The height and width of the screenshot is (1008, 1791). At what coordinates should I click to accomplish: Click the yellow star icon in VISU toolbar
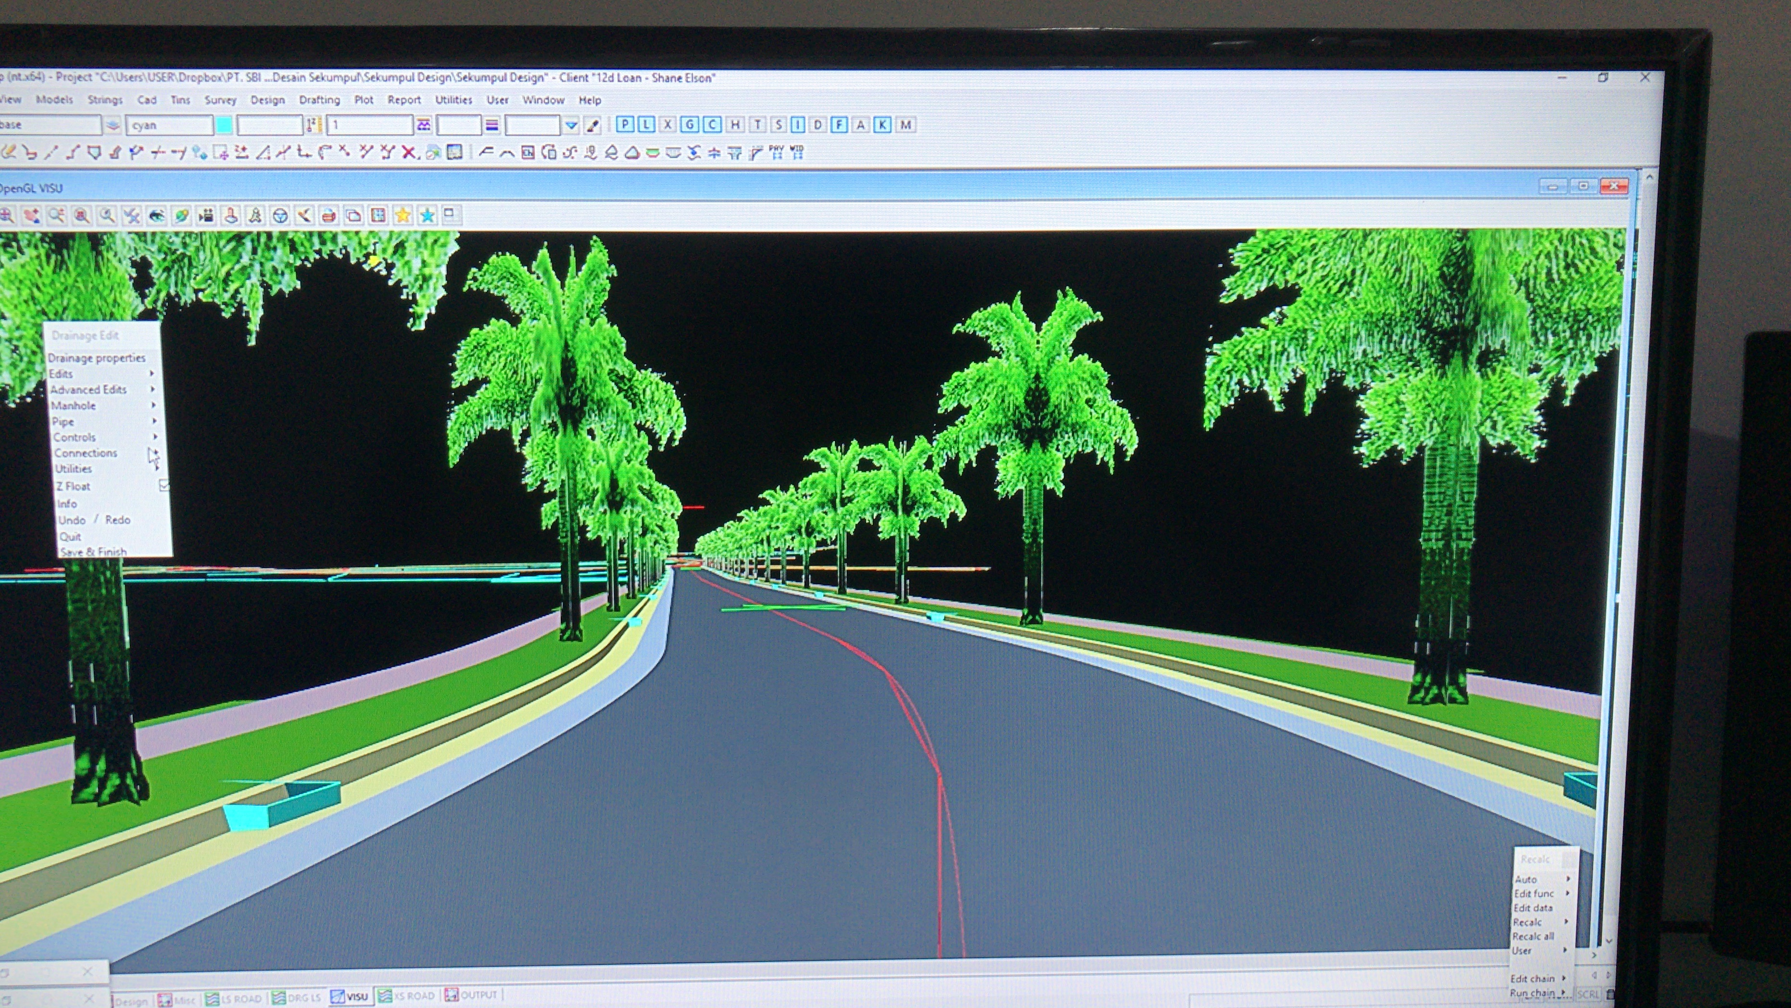[x=403, y=215]
